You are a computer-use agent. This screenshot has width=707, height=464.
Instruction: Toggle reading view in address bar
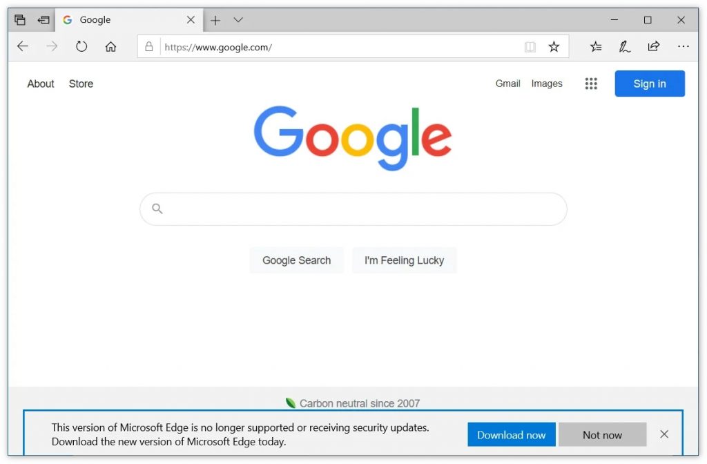point(530,46)
